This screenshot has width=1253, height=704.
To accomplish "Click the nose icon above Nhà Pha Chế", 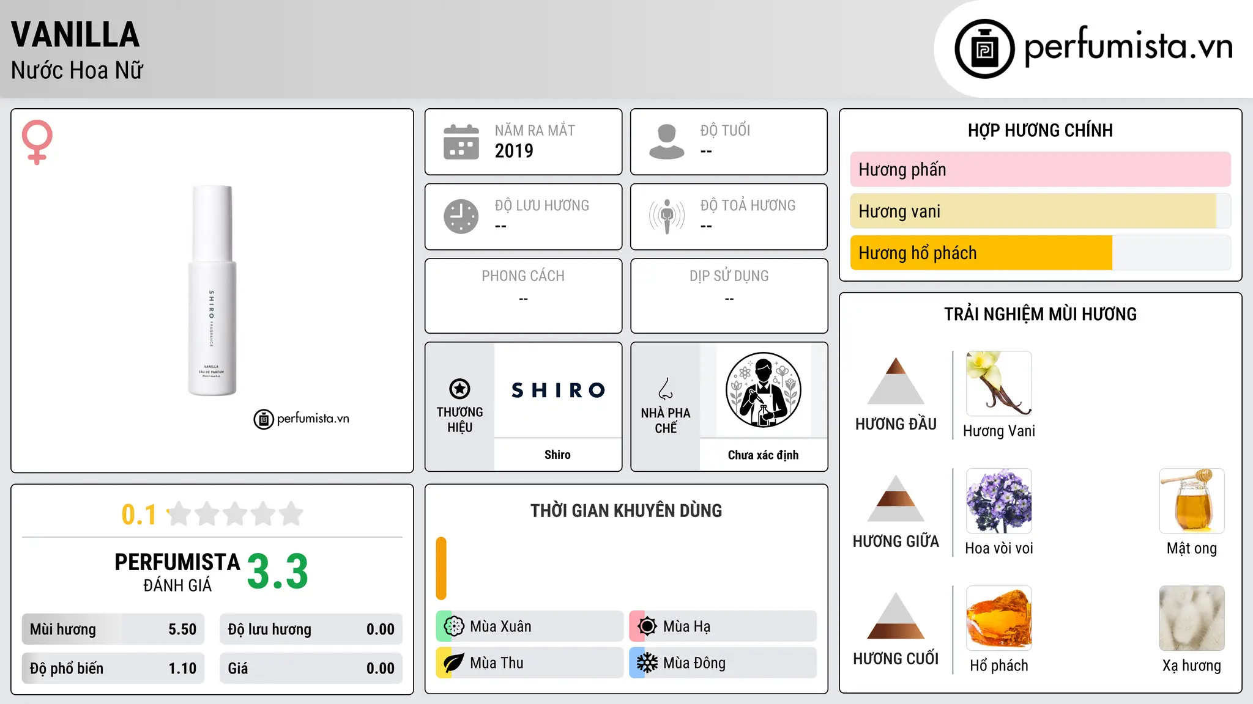I will [x=666, y=389].
